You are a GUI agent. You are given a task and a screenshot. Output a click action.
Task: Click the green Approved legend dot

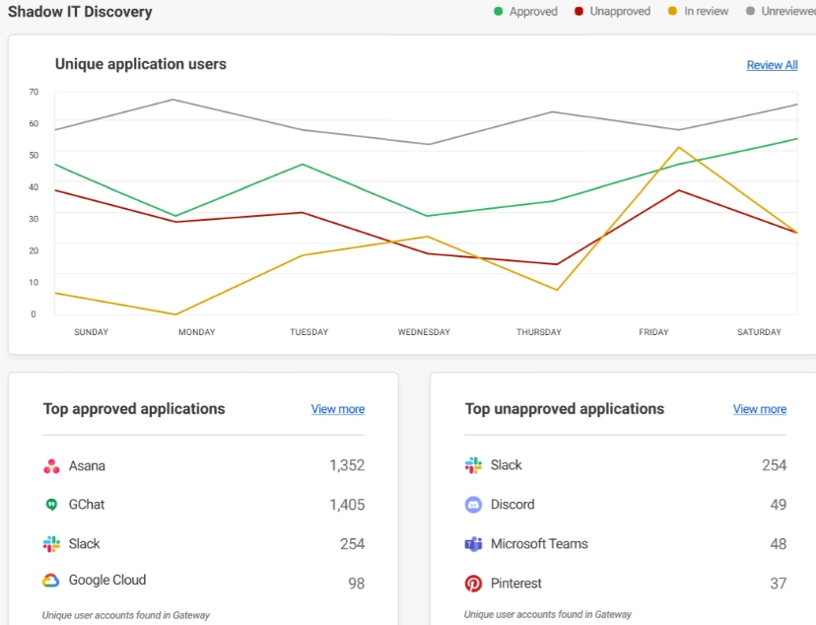[499, 12]
